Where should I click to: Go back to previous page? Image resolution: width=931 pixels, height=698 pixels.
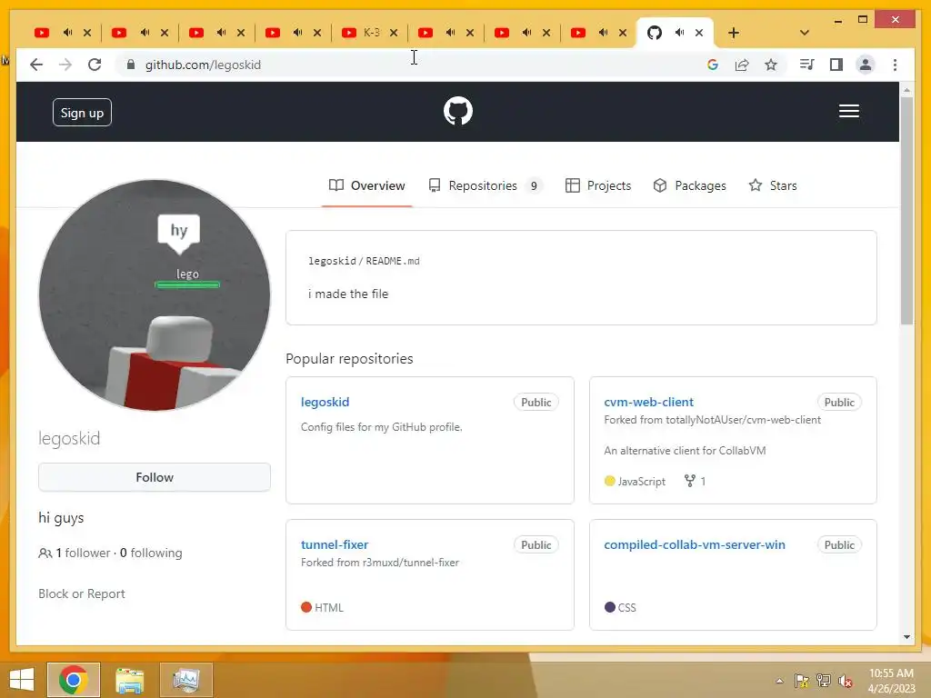coord(36,65)
